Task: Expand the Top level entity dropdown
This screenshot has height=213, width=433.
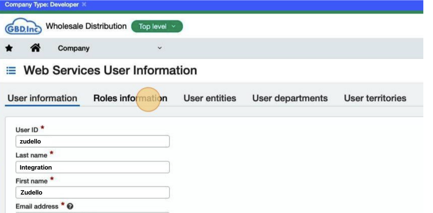Action: 157,27
